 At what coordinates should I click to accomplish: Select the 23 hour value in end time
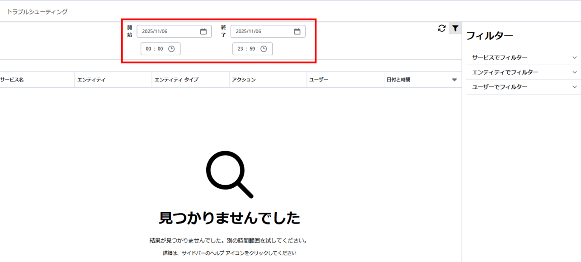(240, 49)
